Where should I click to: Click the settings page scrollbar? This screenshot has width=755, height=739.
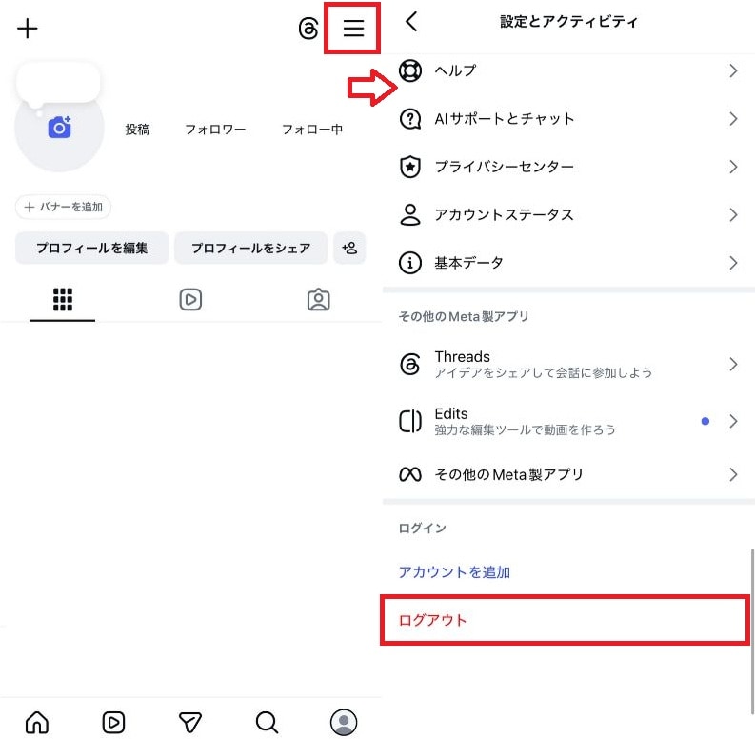pyautogui.click(x=751, y=631)
